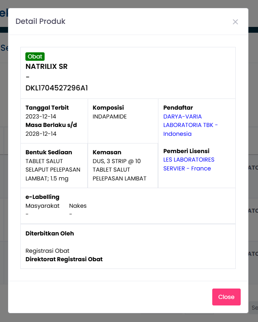258x322 pixels.
Task: Click the expiry date 2028-12-14
Action: 41,134
